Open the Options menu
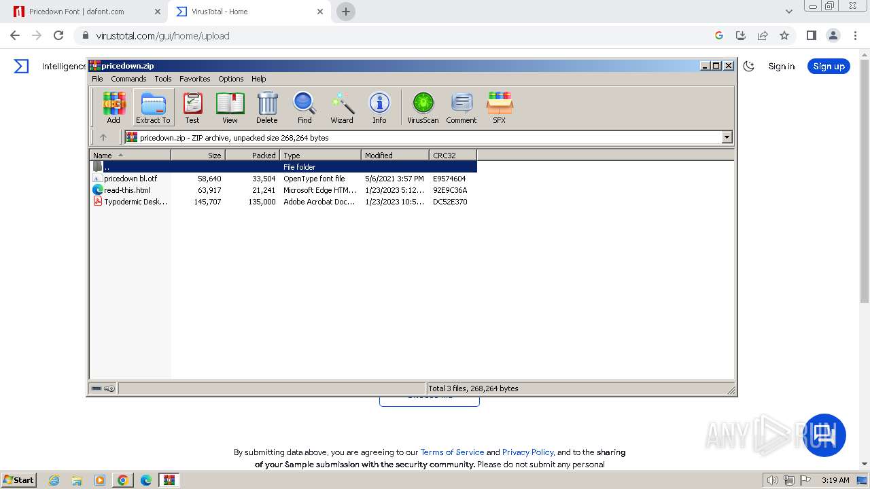870x489 pixels. pos(231,79)
